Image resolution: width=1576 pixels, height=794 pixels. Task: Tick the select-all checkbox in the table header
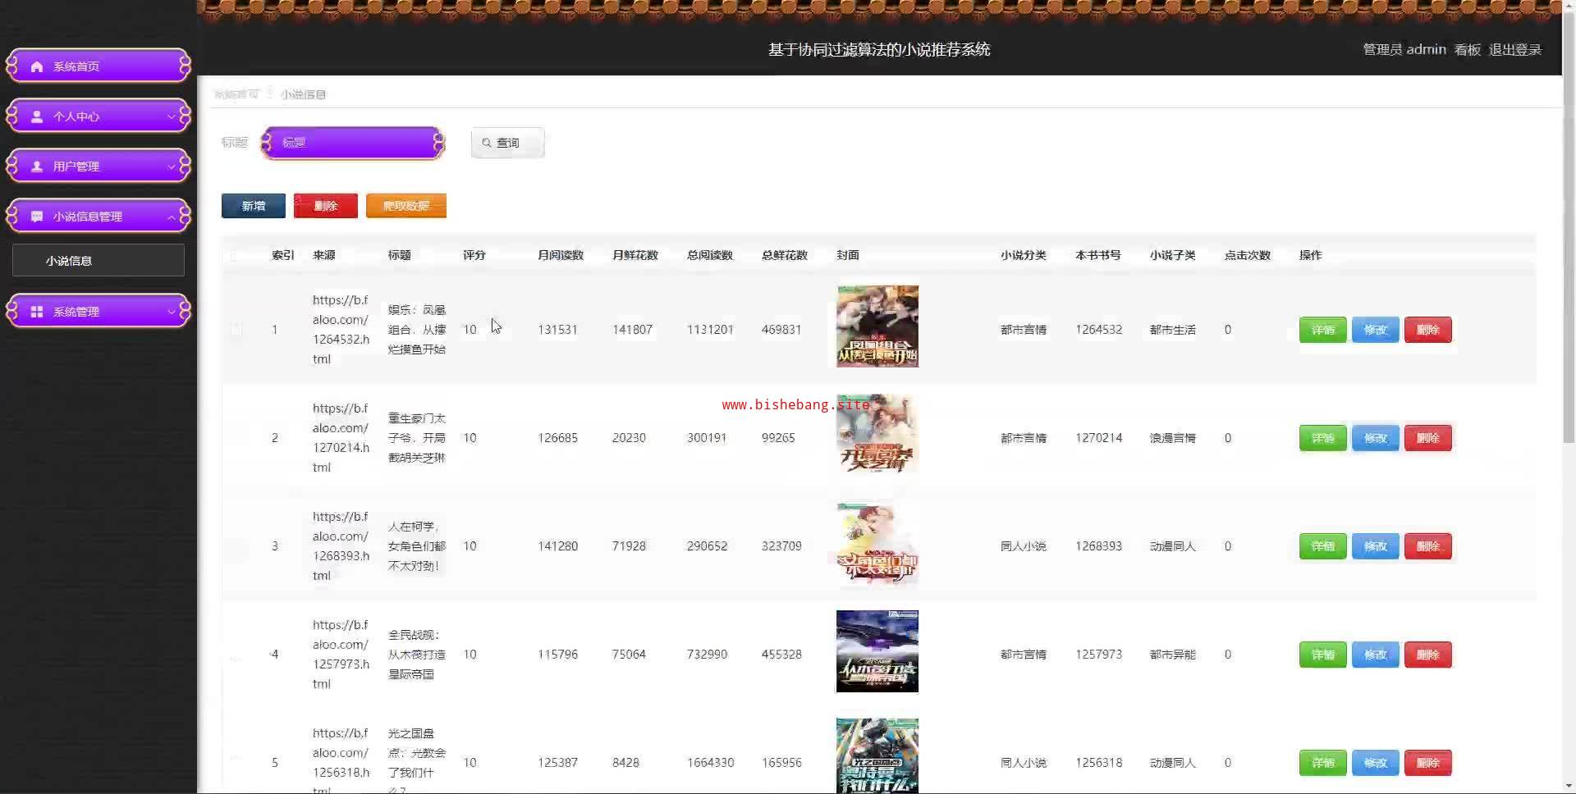click(x=236, y=256)
